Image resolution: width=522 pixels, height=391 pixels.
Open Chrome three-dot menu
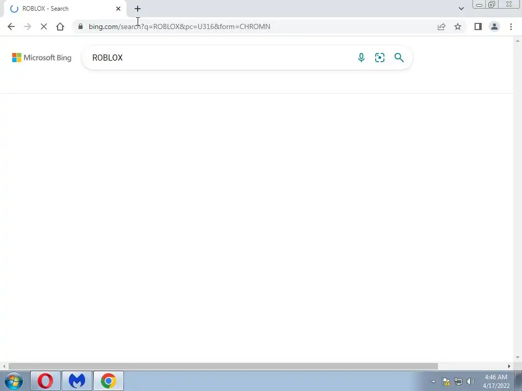coord(511,26)
